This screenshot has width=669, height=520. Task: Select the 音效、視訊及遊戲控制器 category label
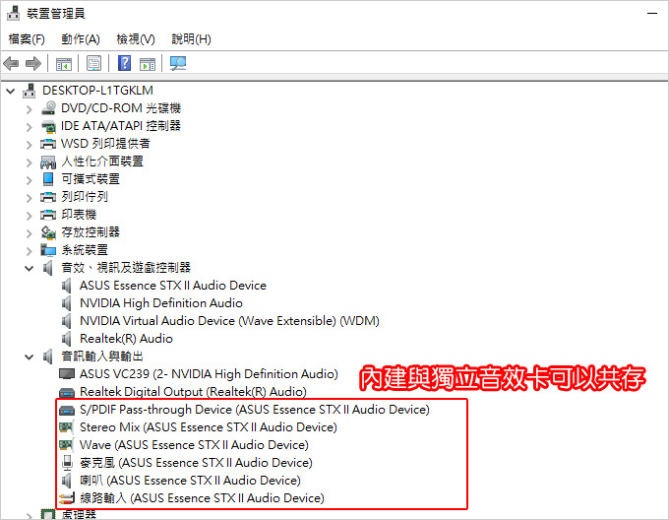click(x=126, y=268)
